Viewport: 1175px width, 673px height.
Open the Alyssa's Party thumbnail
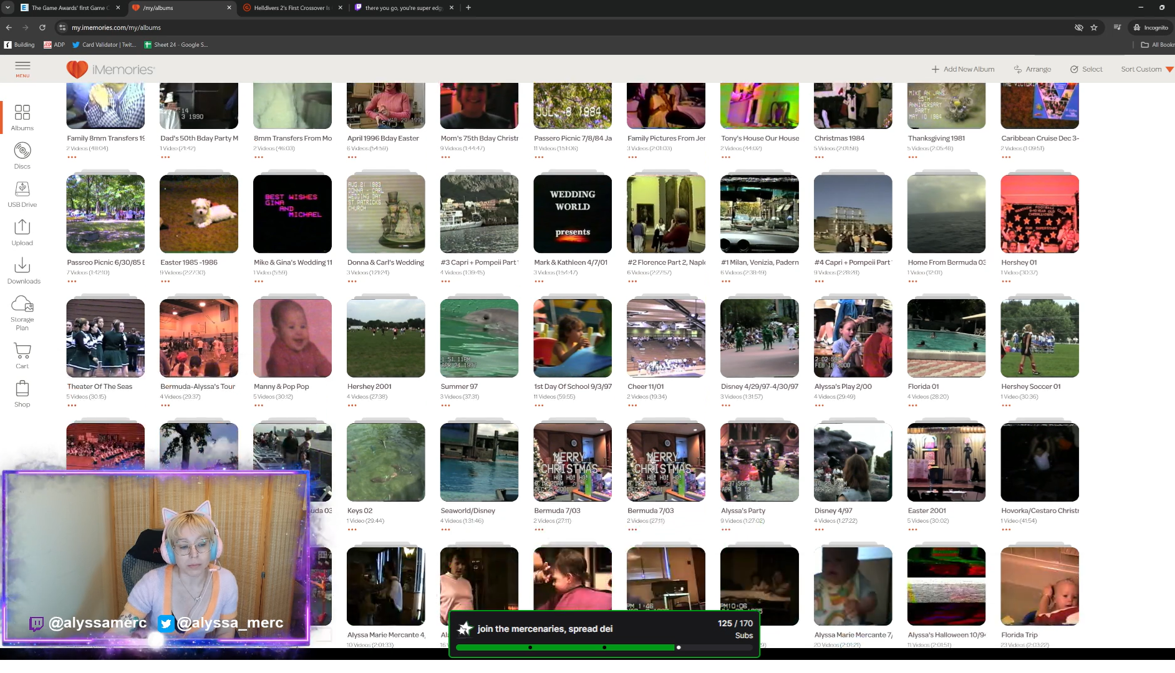click(x=760, y=462)
